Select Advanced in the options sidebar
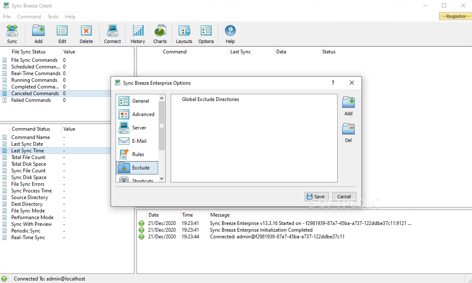Viewport: 472px width, 283px height. [137, 114]
